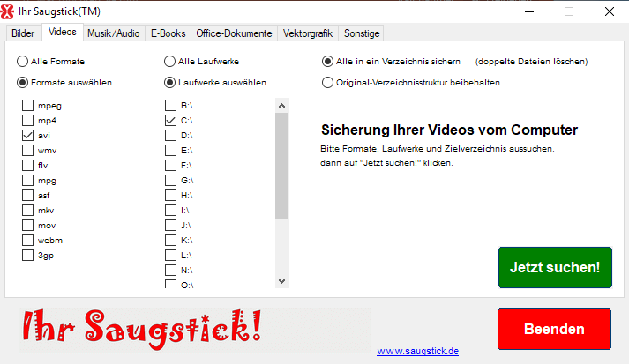Open the Sonstige tab
The height and width of the screenshot is (364, 629).
[x=362, y=33]
